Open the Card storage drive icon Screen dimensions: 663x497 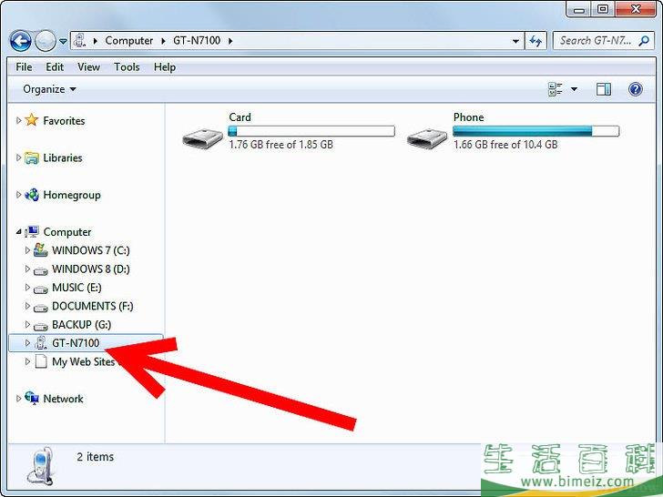(x=202, y=138)
